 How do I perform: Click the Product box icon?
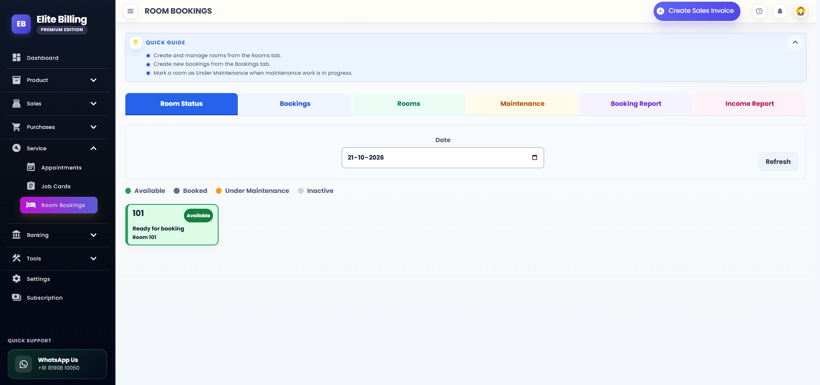coord(16,80)
